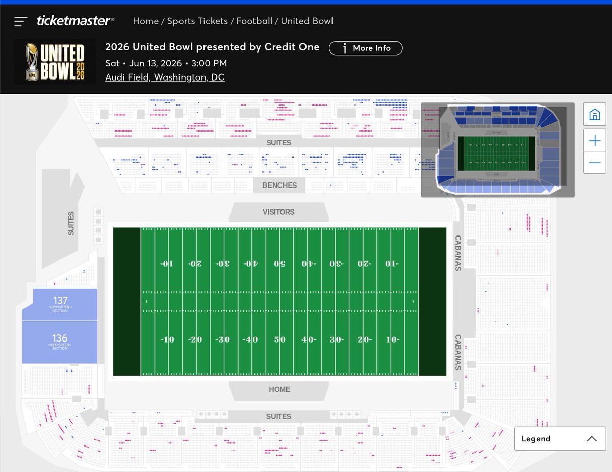The height and width of the screenshot is (472, 612).
Task: Click the More Info button
Action: click(366, 48)
